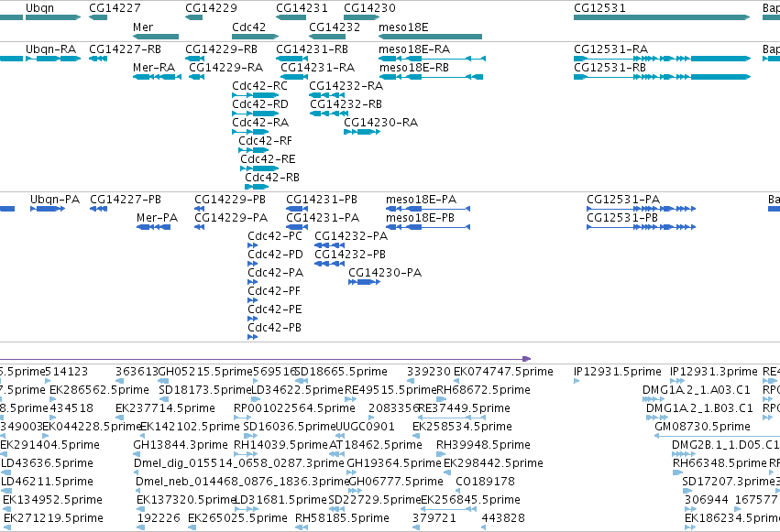This screenshot has width=780, height=532.
Task: Select transcript CG14229-RA
Action: 225,68
